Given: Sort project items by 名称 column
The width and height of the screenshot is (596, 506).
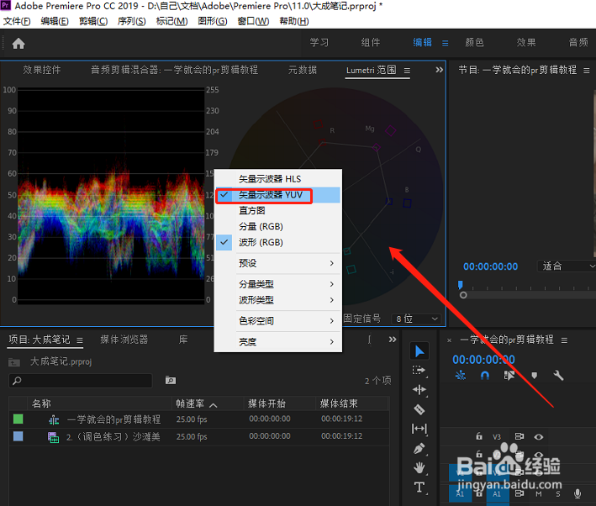Looking at the screenshot, I should 41,403.
